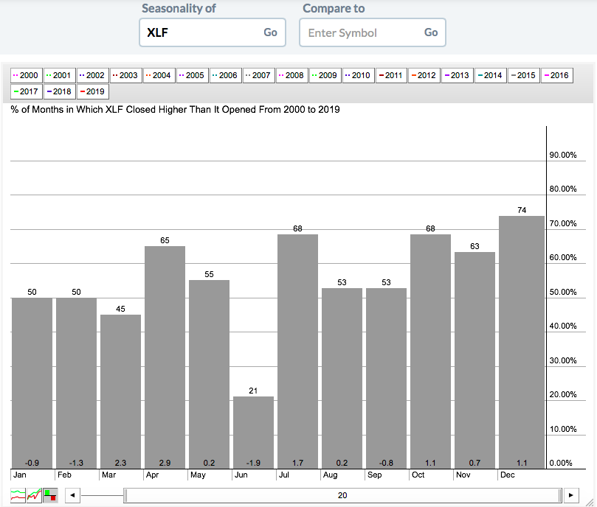Toggle the 2004 year legend

click(x=159, y=75)
